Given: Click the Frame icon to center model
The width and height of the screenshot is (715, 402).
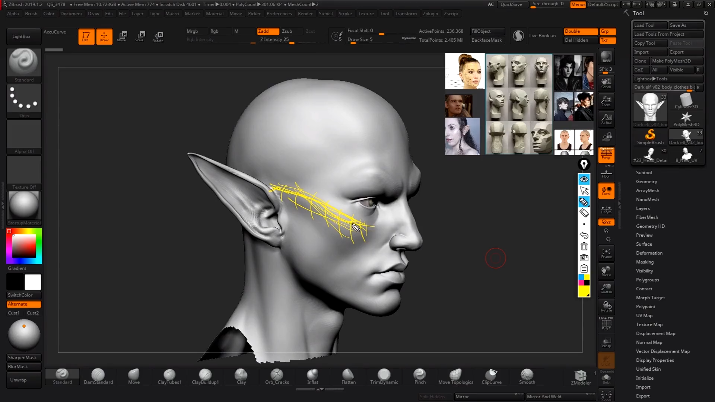Looking at the screenshot, I should click(606, 253).
